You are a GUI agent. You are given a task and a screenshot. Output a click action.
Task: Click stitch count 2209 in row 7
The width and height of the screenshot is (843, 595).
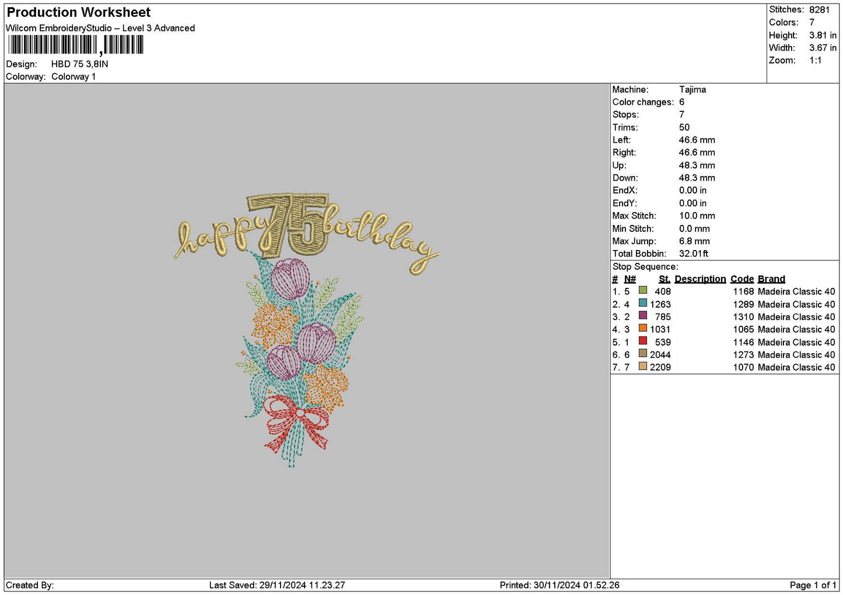point(660,367)
